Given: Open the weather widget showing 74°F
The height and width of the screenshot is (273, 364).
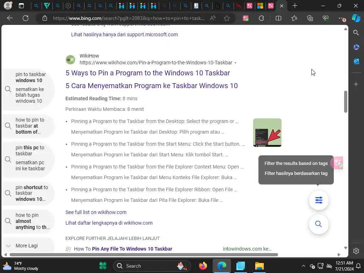Looking at the screenshot, I should (20, 266).
